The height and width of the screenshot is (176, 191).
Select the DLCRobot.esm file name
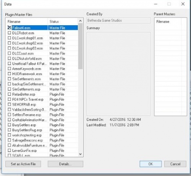23,33
